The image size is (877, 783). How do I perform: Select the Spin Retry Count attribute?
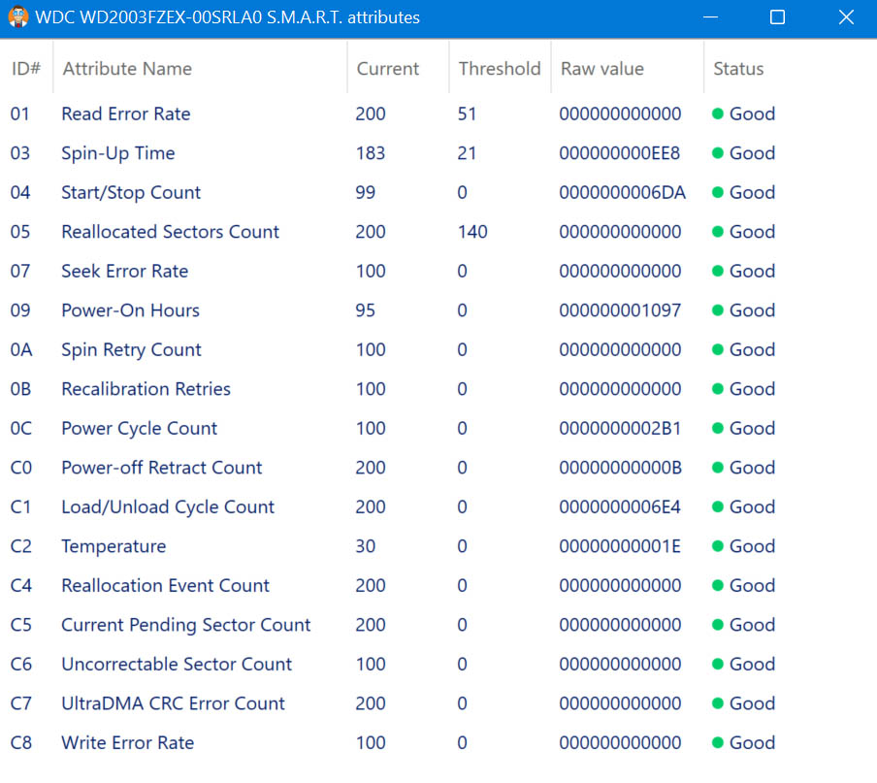[131, 349]
